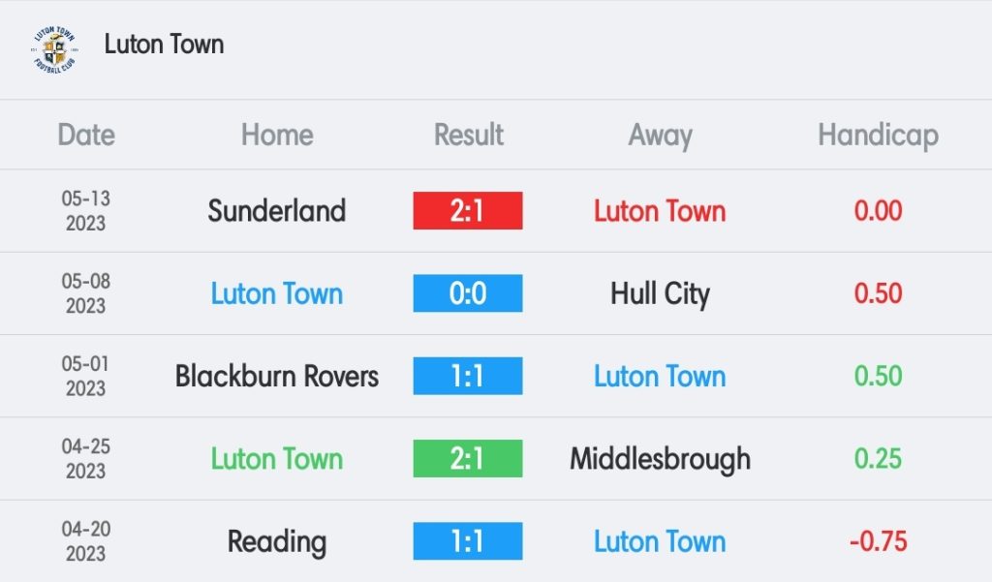Click the green 0.25 handicap value

coord(878,459)
